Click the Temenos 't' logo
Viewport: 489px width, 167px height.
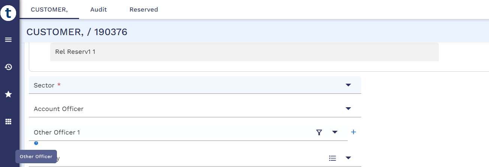[x=8, y=13]
